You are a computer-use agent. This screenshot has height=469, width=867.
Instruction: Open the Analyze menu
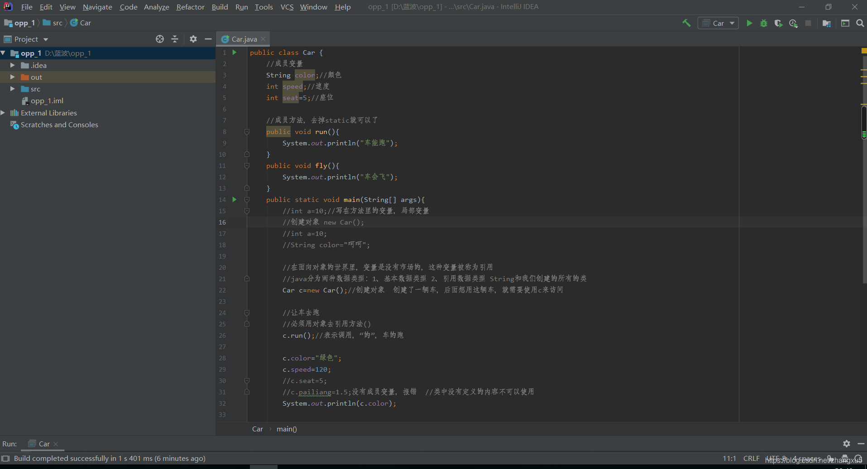click(156, 7)
